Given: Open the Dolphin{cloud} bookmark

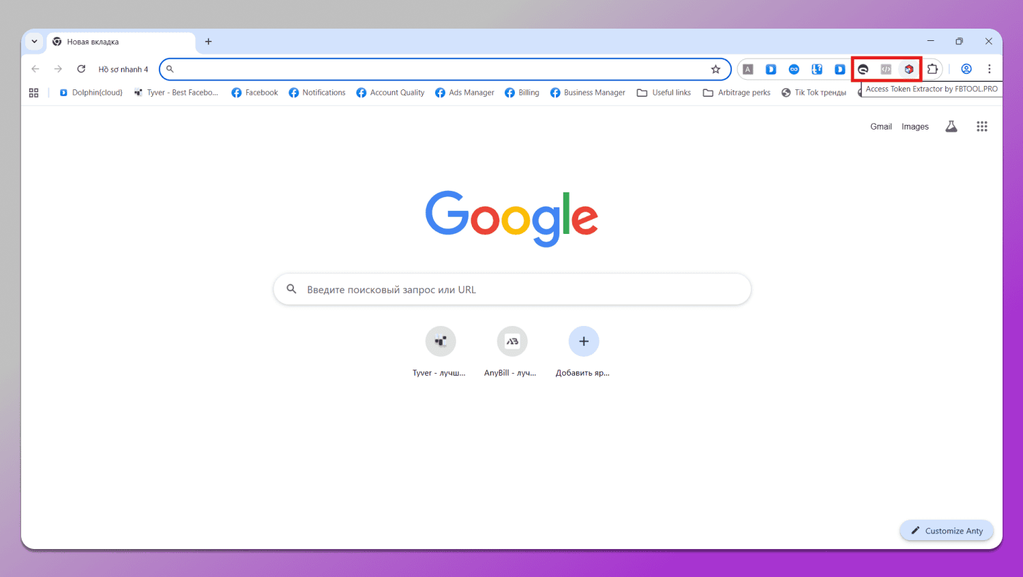Looking at the screenshot, I should 91,93.
